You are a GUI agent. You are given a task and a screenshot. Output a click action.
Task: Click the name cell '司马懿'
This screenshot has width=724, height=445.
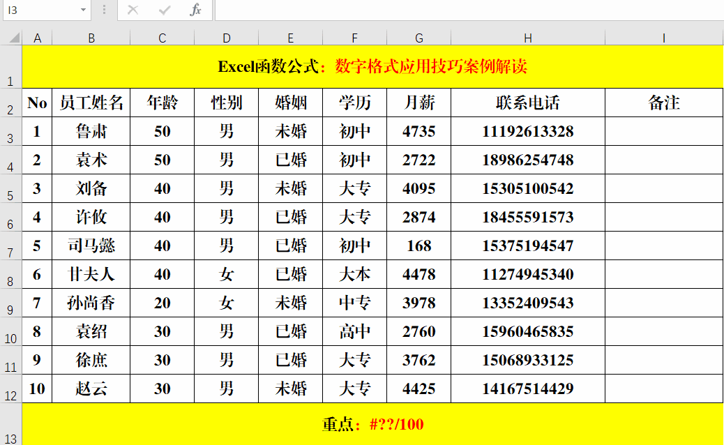point(91,246)
